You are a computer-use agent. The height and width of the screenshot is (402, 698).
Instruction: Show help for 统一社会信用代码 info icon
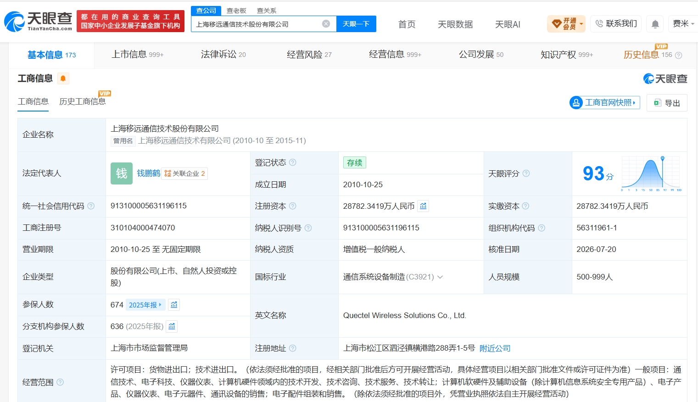coord(91,206)
